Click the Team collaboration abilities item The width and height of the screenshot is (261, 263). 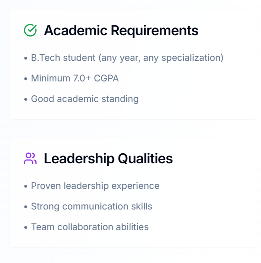coord(90,227)
